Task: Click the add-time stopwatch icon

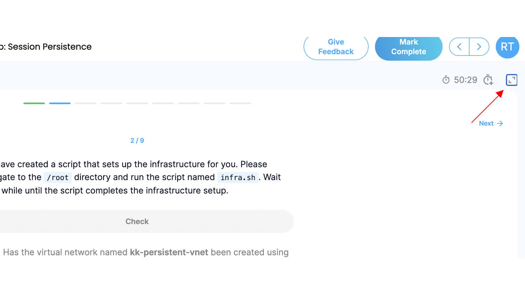Action: 489,80
